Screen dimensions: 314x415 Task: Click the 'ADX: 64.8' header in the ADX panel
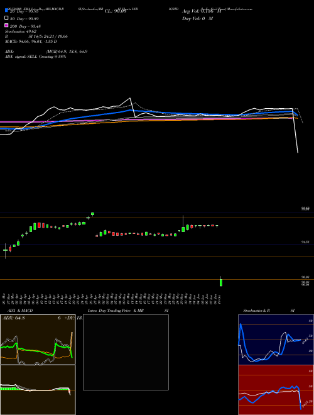pyautogui.click(x=13, y=318)
